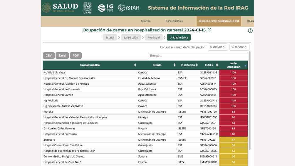Image resolution: width=295 pixels, height=166 pixels.
Task: Go to Estatal breadcrumb level
Action: tap(110, 38)
